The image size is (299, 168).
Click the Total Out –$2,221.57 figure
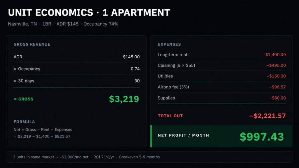(267, 116)
